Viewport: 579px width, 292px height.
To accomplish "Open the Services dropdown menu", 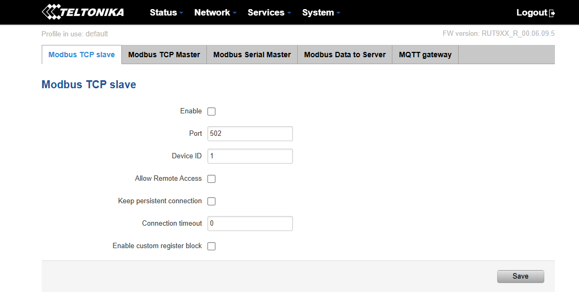I will click(x=269, y=12).
